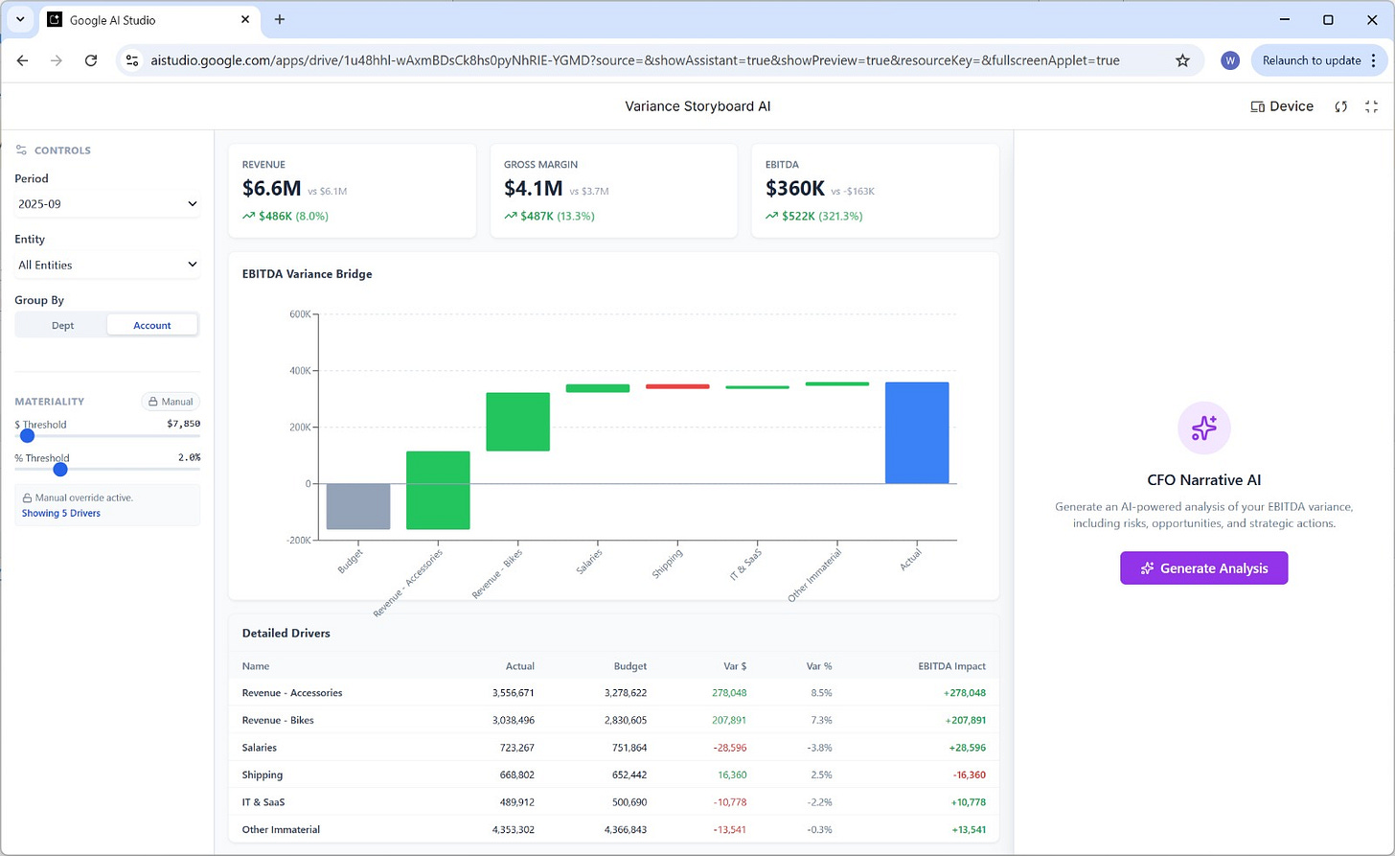Screen dimensions: 1395x856
Task: Open tab search chevron in title bar
Action: 20,19
